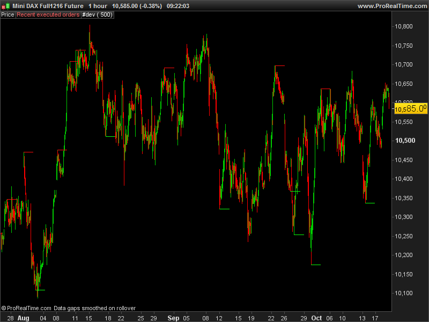
Task: Click the 18 date label on time axis
Action: point(108,318)
